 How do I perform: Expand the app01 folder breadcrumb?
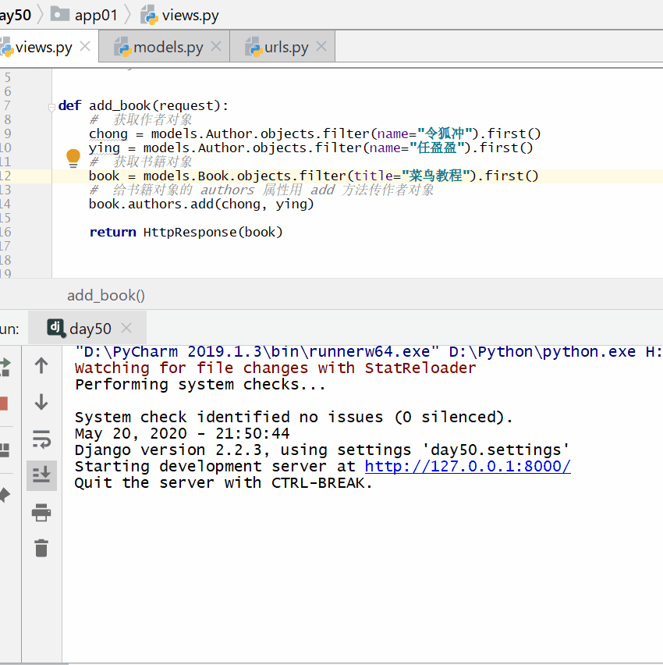(95, 15)
